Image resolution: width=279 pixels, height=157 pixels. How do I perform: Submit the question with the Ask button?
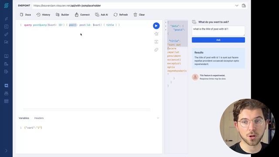[x=218, y=40]
